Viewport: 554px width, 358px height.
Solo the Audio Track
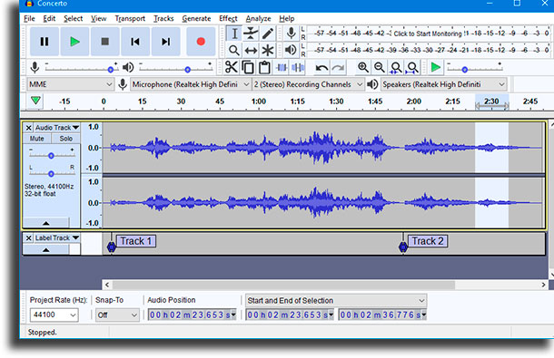(65, 139)
